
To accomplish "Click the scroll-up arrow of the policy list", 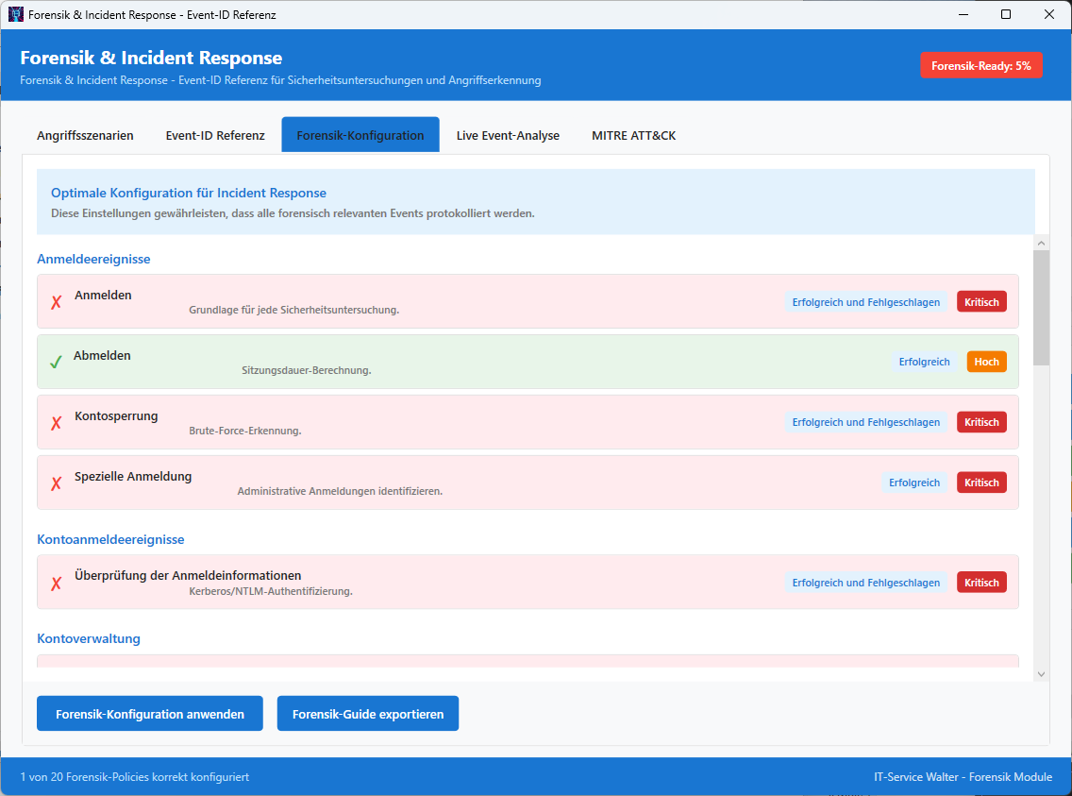I will coord(1041,243).
